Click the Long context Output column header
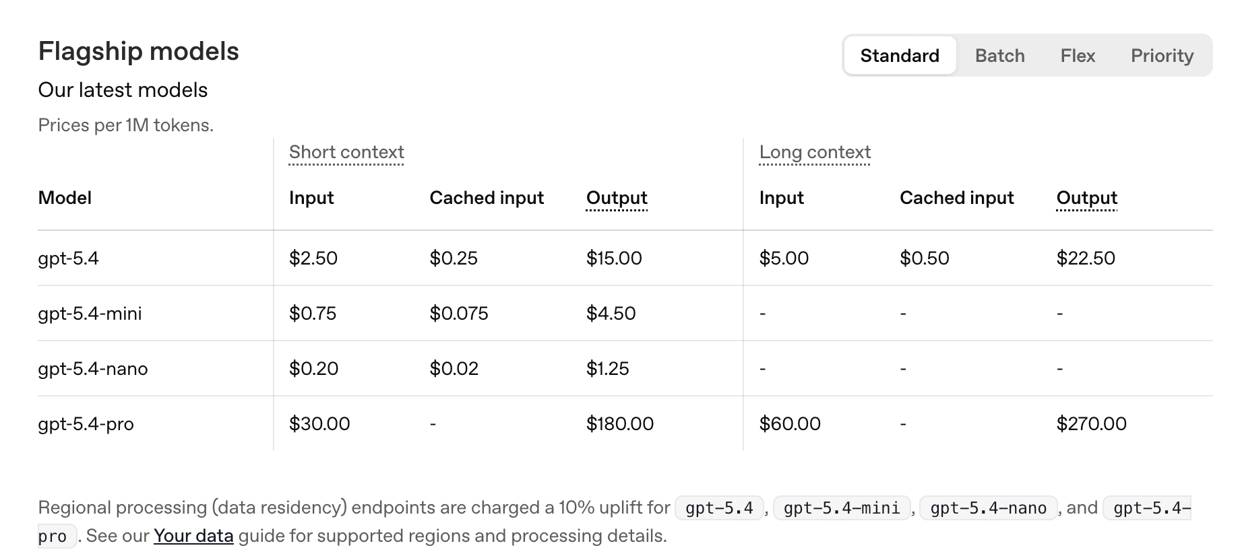Image resolution: width=1240 pixels, height=556 pixels. click(x=1086, y=198)
